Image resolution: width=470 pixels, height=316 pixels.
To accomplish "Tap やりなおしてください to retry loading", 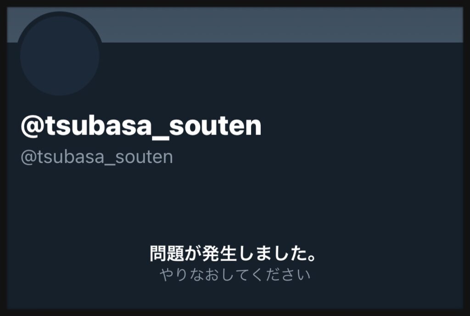I will (x=235, y=275).
